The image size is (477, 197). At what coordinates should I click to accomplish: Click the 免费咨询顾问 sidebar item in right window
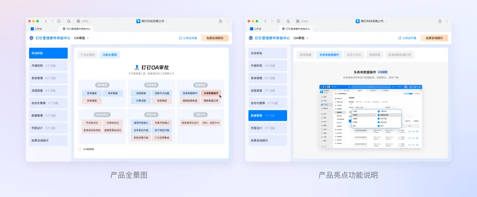pos(268,140)
